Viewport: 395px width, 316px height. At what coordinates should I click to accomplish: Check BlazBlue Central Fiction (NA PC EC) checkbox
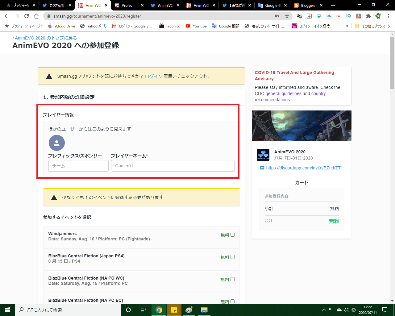[x=233, y=301]
